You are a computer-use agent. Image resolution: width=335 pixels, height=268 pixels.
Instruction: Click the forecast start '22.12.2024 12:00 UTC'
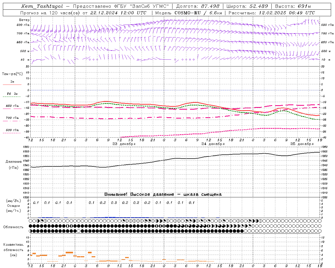click(118, 13)
